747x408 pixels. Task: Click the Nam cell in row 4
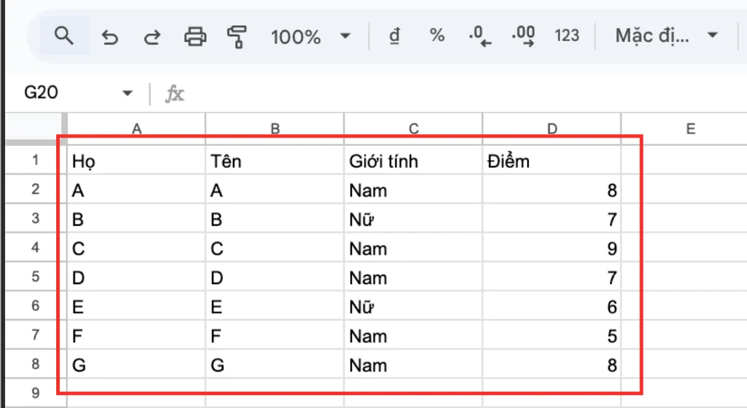[413, 248]
